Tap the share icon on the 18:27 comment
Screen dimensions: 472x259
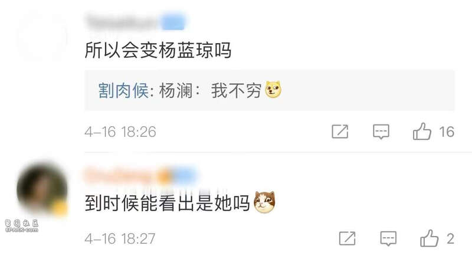click(347, 238)
